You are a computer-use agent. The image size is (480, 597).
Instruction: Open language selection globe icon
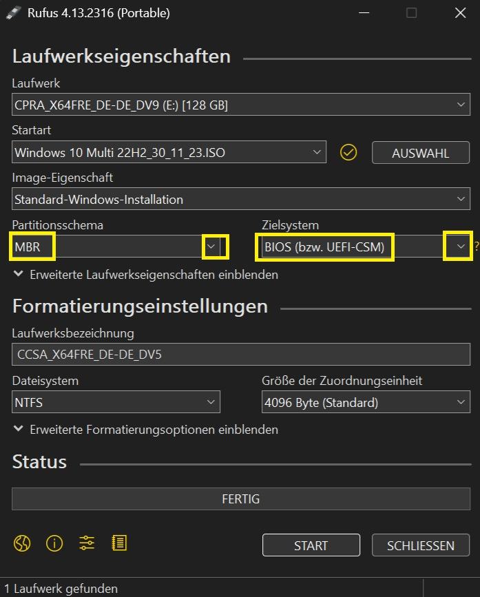(x=22, y=543)
